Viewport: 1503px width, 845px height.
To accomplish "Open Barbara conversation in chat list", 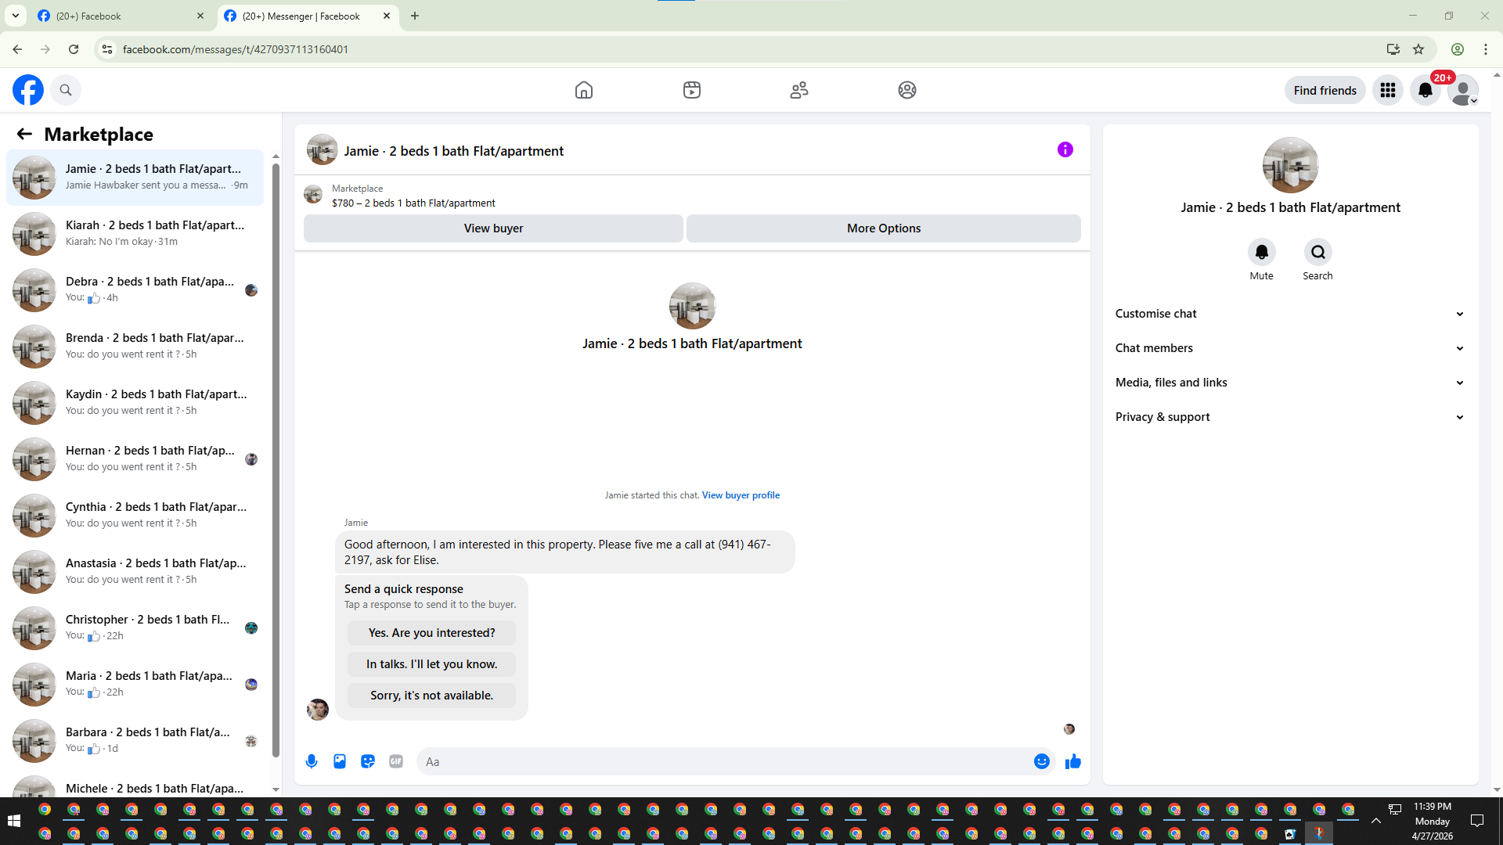I will tap(135, 740).
